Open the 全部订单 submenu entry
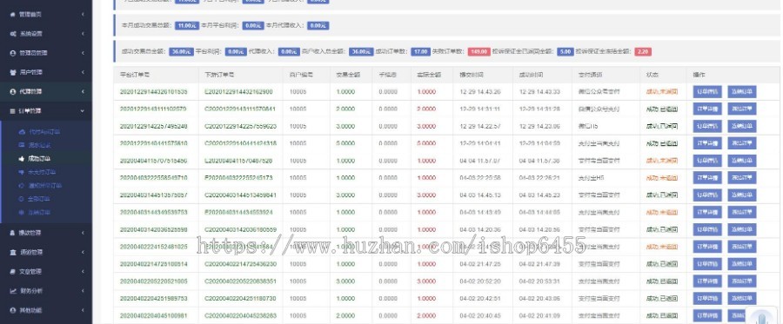The image size is (783, 324). [x=39, y=199]
